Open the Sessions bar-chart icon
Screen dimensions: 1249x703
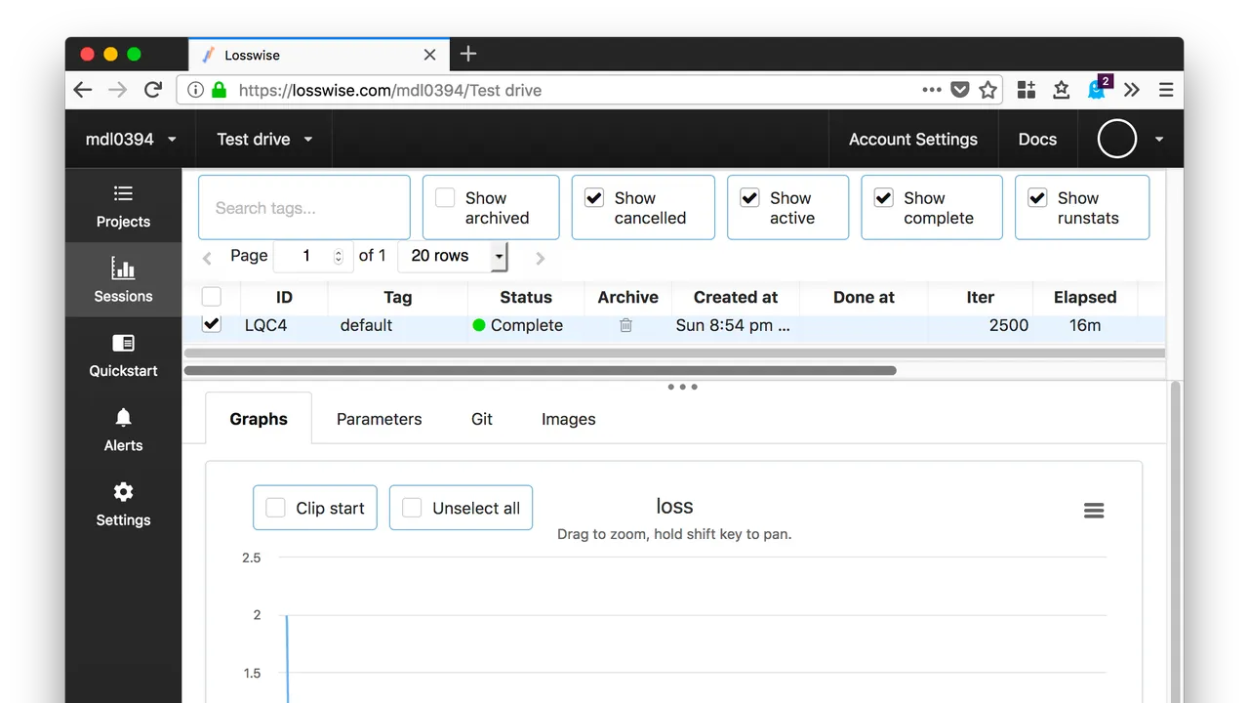pyautogui.click(x=123, y=268)
